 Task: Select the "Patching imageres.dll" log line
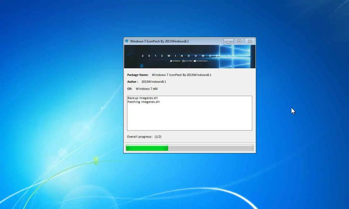[x=144, y=102]
